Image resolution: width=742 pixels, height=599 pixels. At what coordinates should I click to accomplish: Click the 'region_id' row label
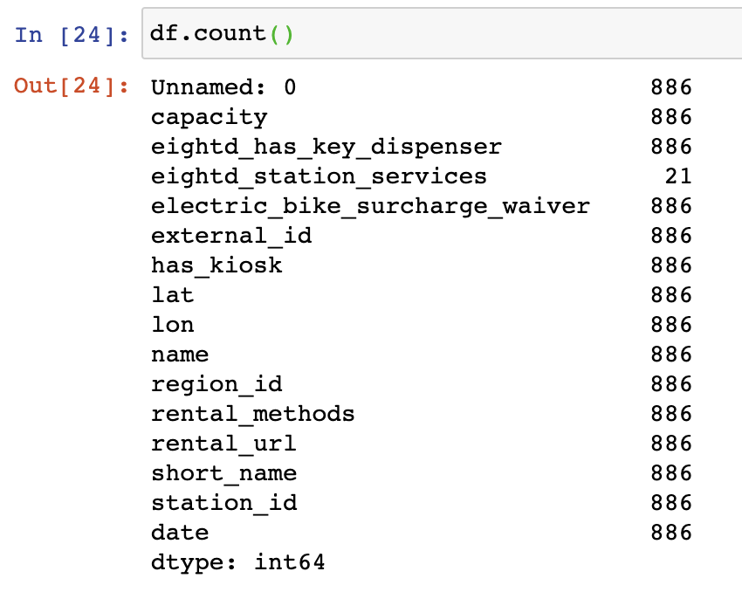pos(216,384)
